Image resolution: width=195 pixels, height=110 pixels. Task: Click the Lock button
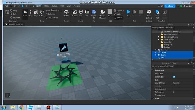[x=117, y=14]
